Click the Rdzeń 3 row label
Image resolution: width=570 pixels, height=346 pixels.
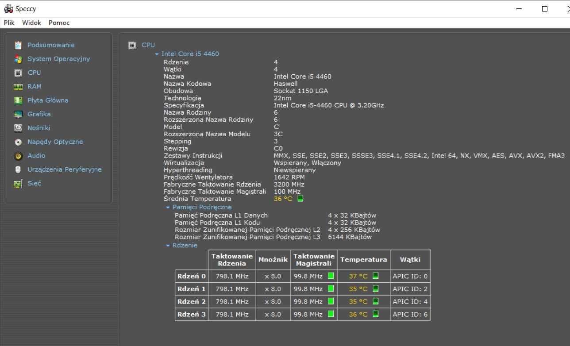tap(192, 314)
